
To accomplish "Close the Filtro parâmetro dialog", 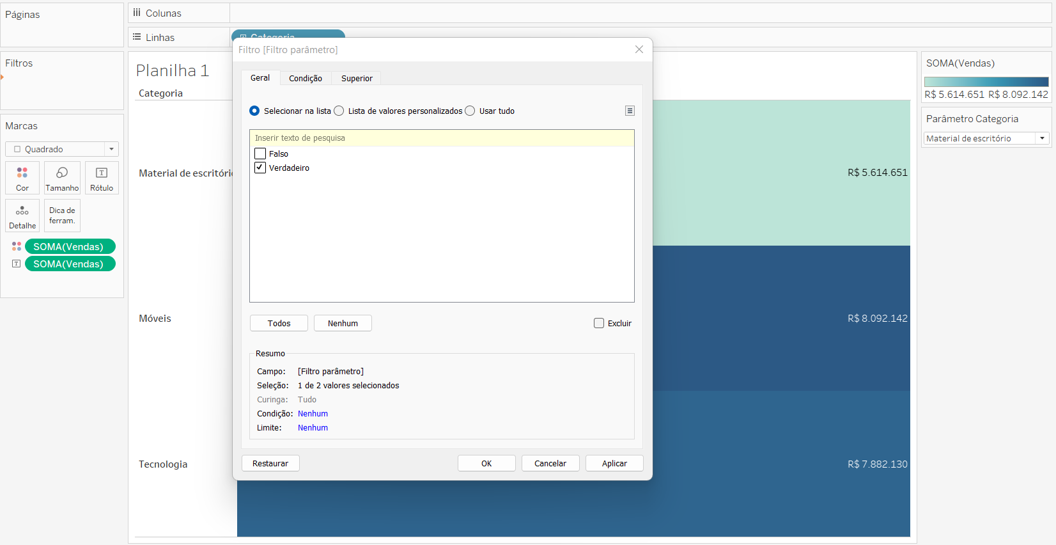I will [639, 49].
